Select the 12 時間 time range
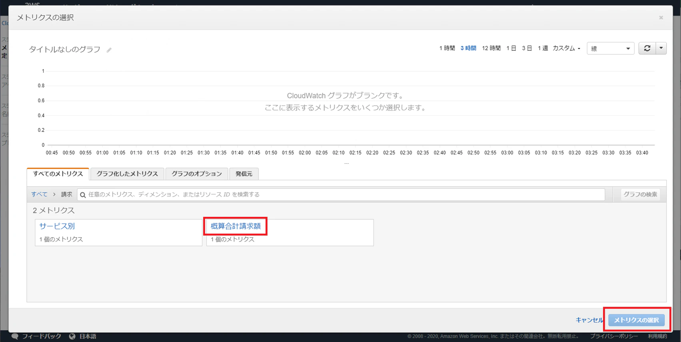 (491, 48)
